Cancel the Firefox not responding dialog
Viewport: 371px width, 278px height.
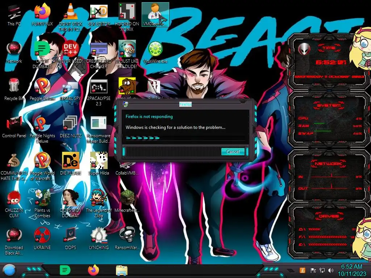pyautogui.click(x=233, y=152)
